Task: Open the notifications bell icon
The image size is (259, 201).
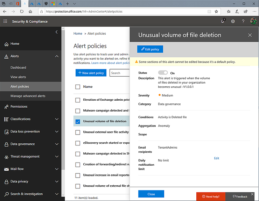Action: (223, 21)
